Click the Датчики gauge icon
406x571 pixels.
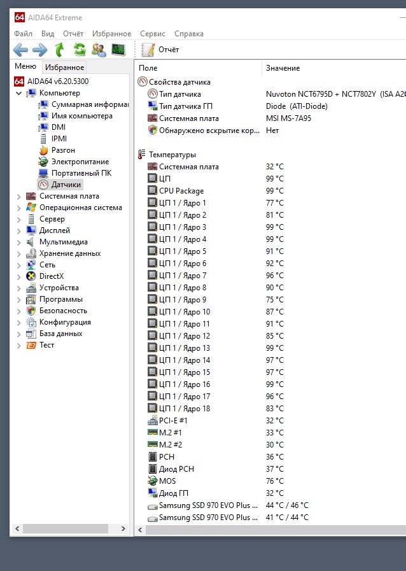pos(43,185)
